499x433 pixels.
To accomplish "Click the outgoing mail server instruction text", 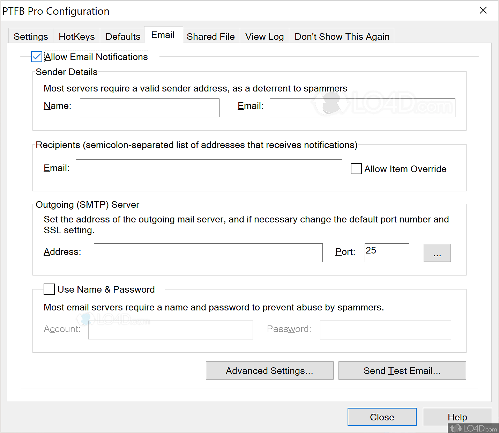I will click(246, 225).
